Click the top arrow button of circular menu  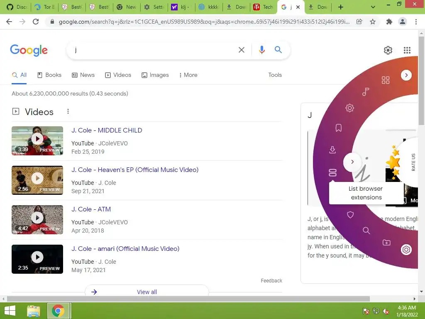(406, 75)
